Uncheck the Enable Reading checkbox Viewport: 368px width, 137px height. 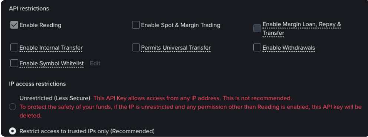pos(14,25)
